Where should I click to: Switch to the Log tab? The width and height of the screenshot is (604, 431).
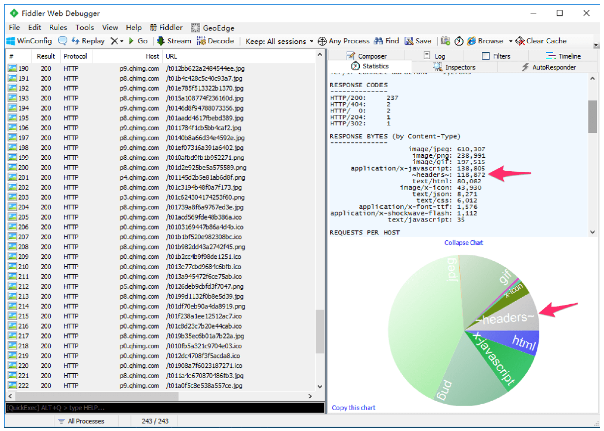point(434,56)
